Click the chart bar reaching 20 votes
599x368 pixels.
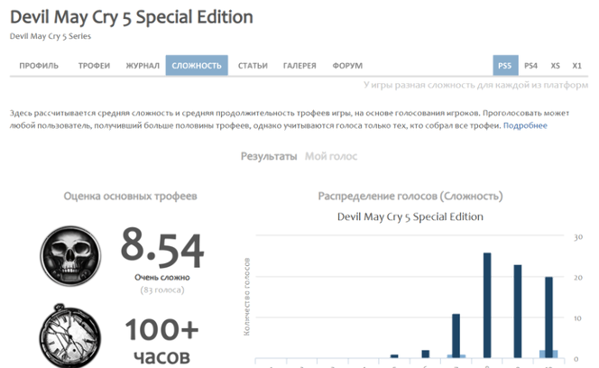click(549, 317)
